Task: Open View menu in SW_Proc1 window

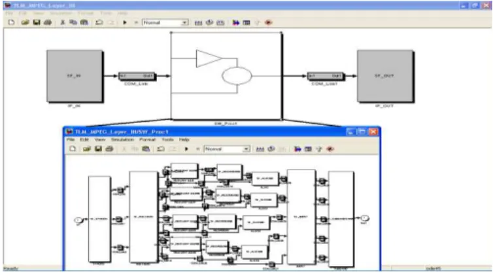Action: pyautogui.click(x=99, y=139)
